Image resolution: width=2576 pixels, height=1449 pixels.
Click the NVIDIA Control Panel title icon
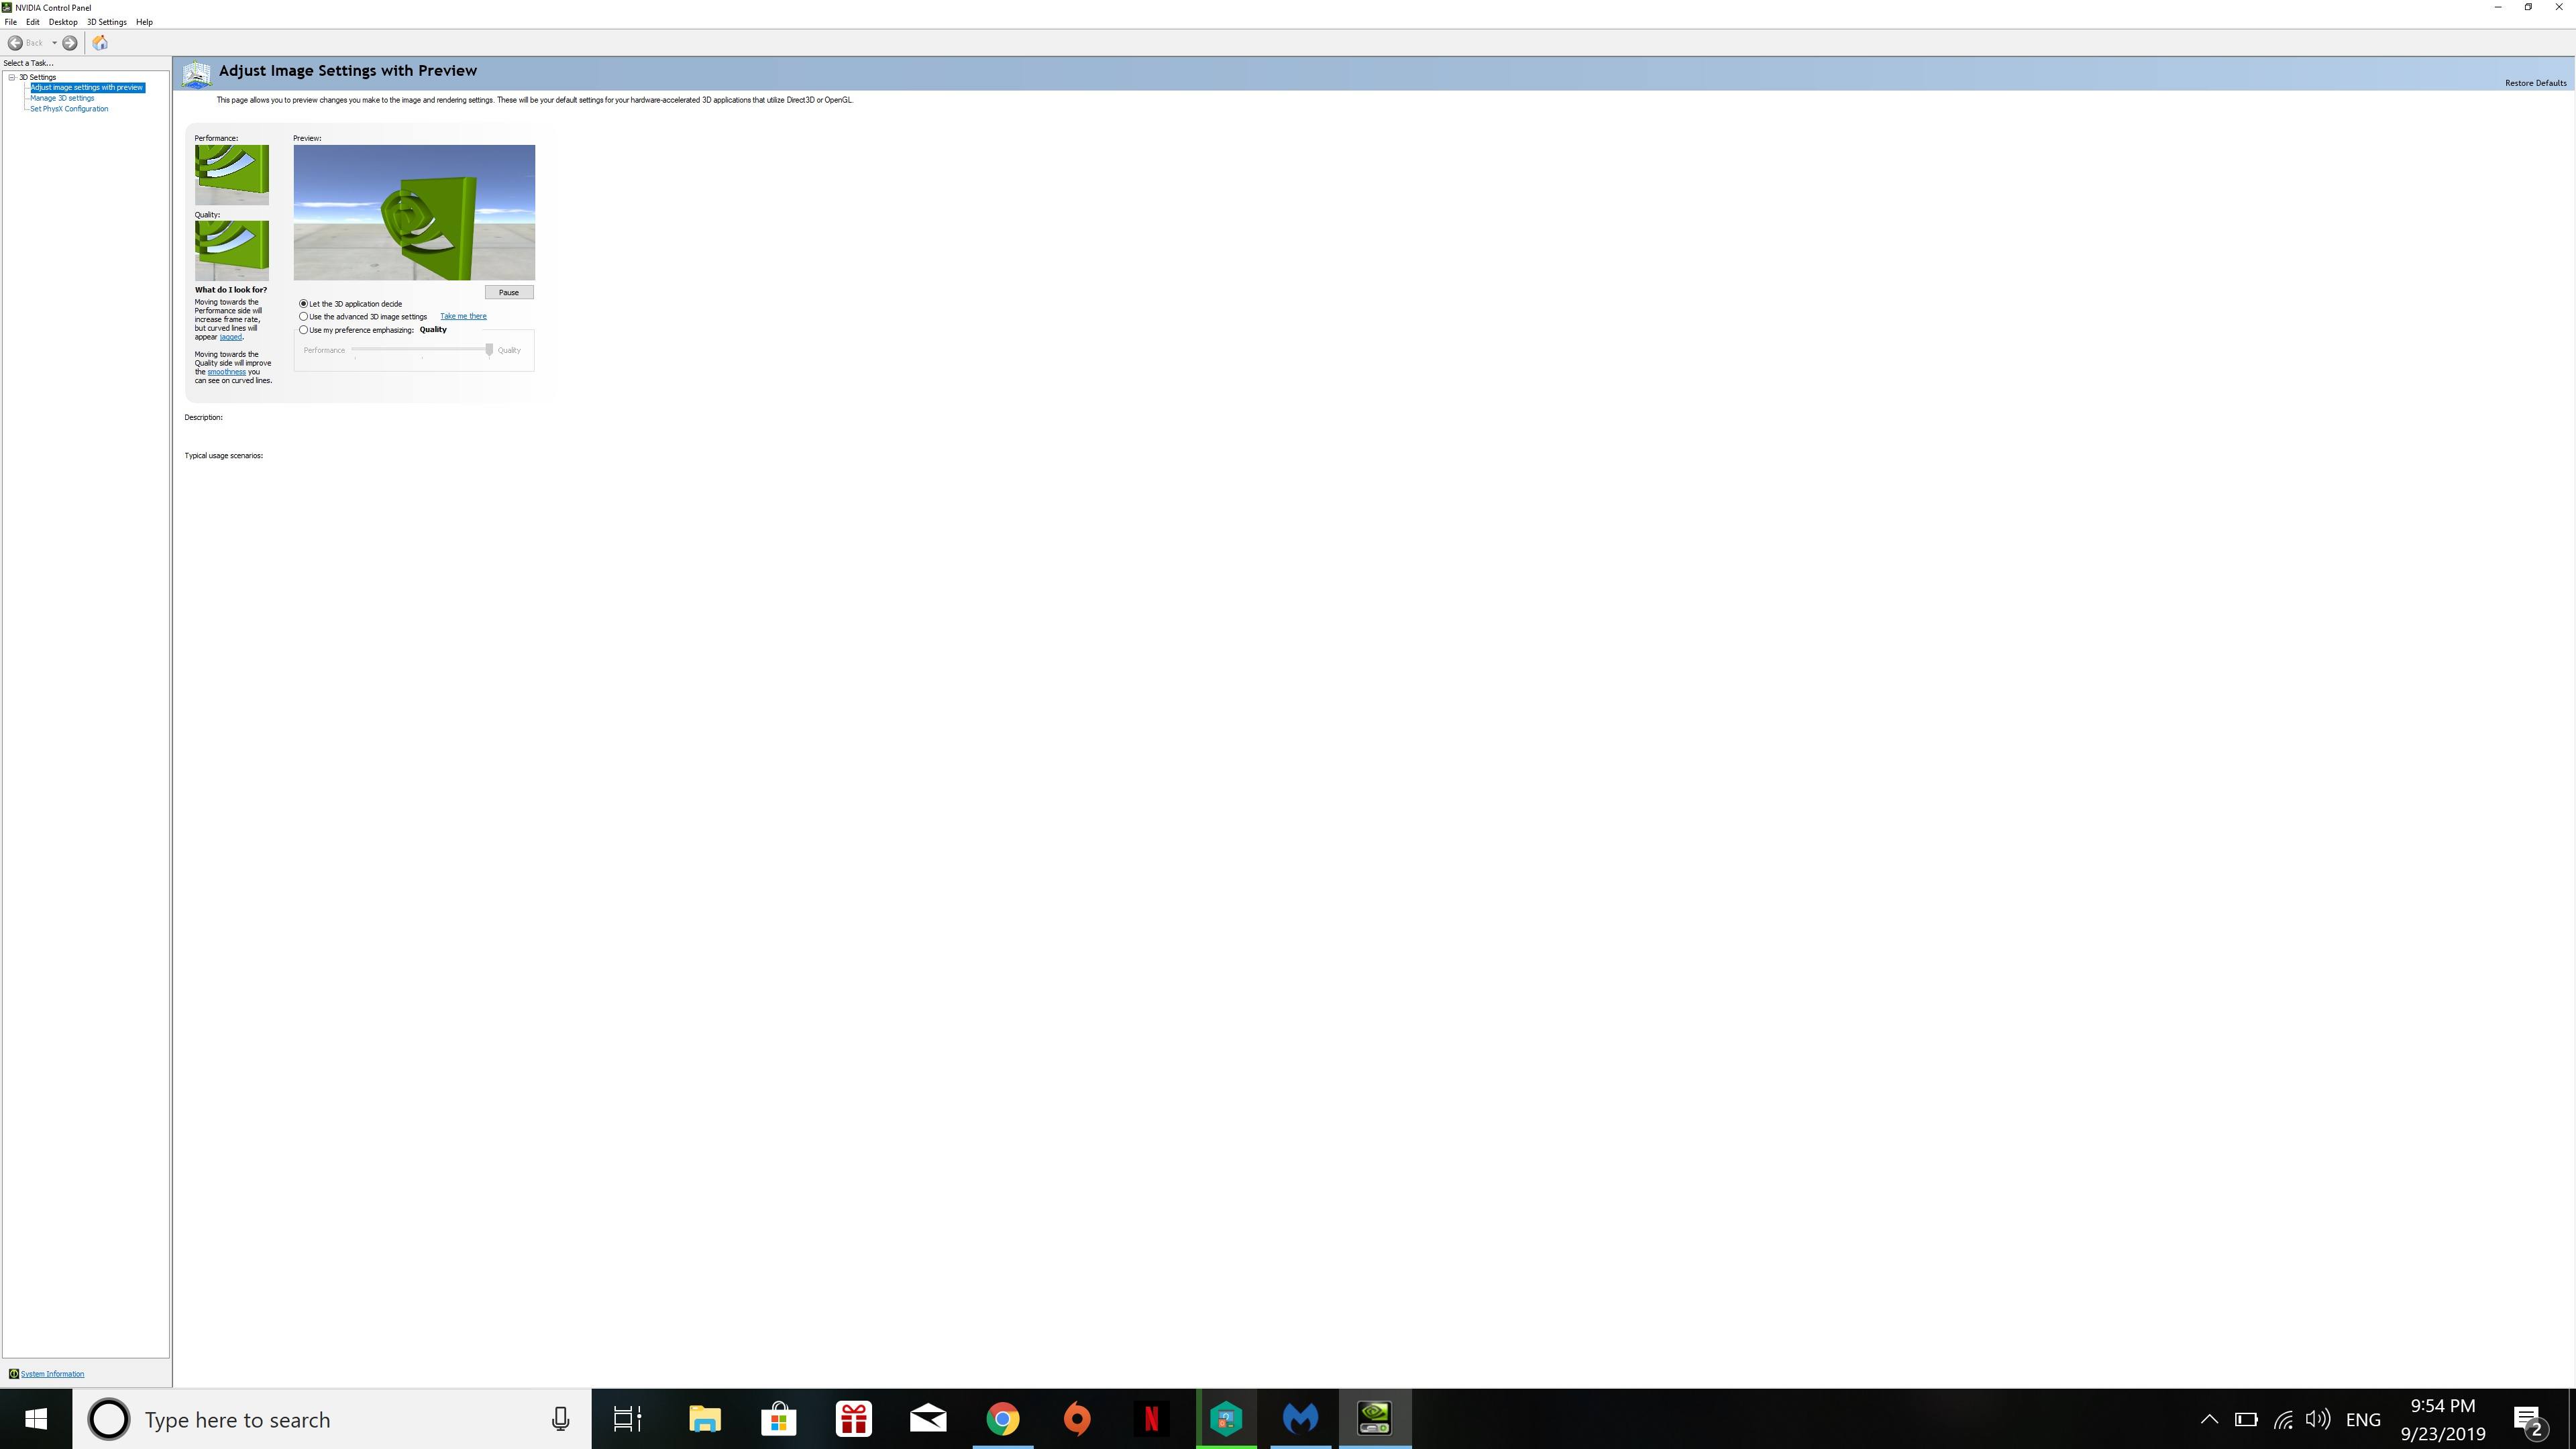coord(7,7)
